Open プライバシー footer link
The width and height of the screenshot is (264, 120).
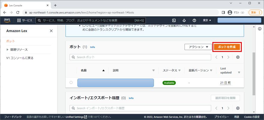tap(221, 117)
